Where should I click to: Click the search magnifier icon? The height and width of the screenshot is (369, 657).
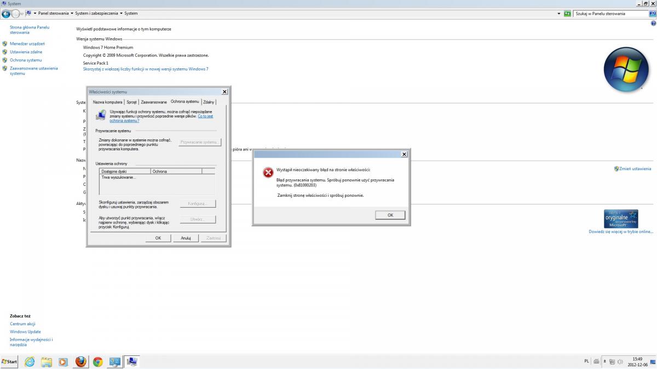pyautogui.click(x=652, y=13)
